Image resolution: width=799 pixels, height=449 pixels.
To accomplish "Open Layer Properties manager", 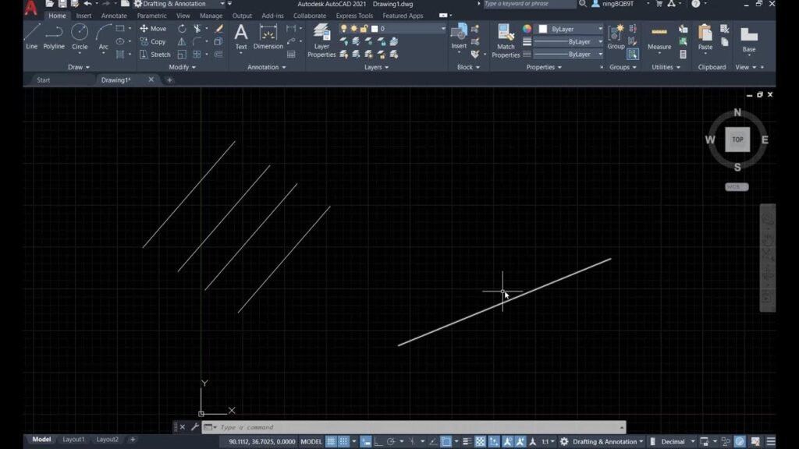I will pyautogui.click(x=321, y=40).
